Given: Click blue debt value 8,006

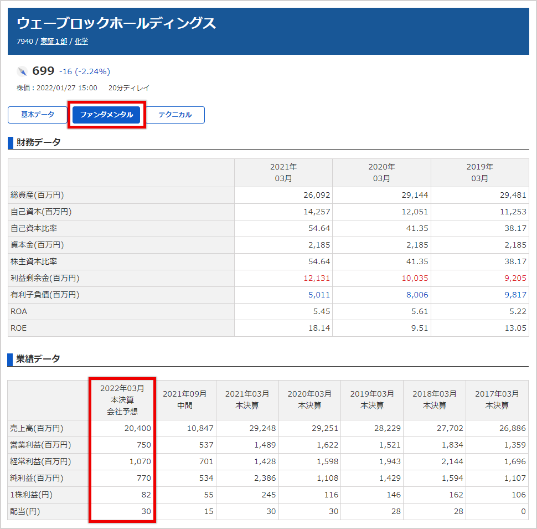Looking at the screenshot, I should coord(417,295).
